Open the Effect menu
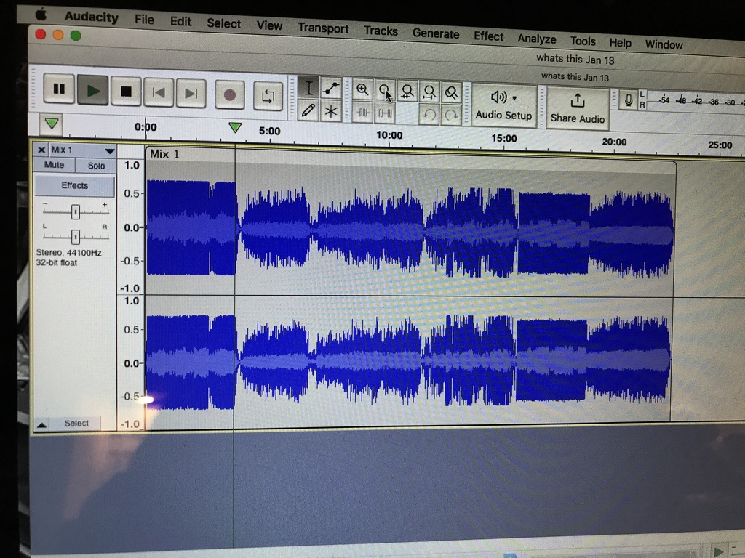The height and width of the screenshot is (558, 745). point(488,36)
